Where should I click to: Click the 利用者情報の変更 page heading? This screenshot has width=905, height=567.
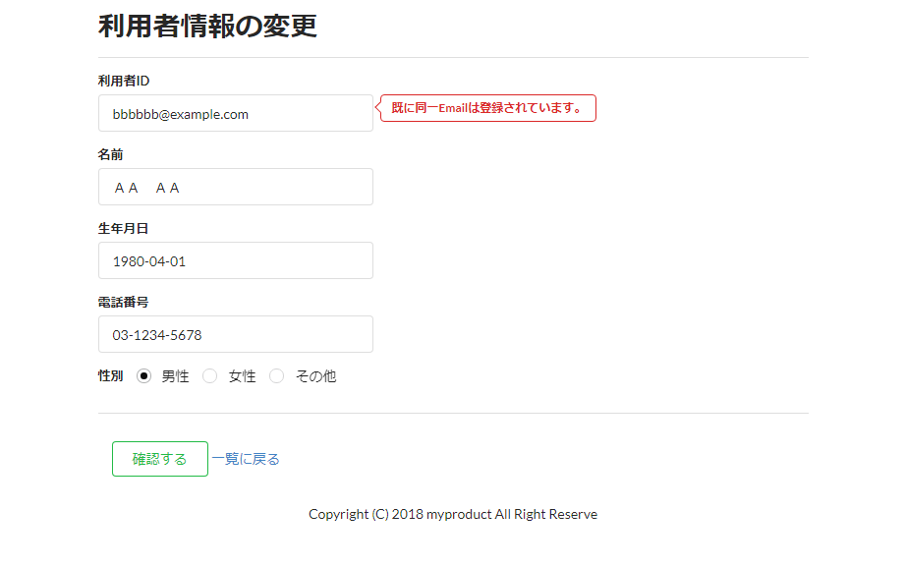click(x=207, y=26)
